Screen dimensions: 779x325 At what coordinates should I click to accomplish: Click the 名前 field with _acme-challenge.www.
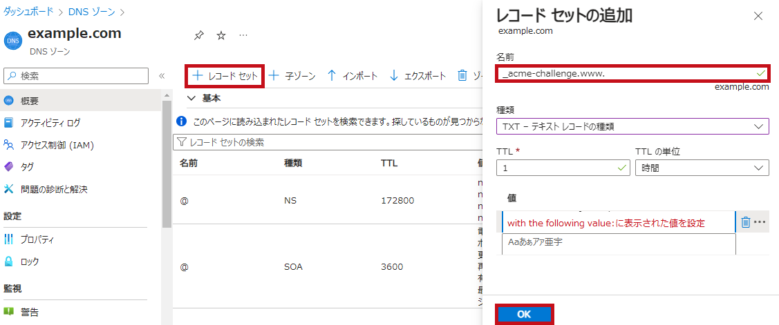pyautogui.click(x=632, y=73)
